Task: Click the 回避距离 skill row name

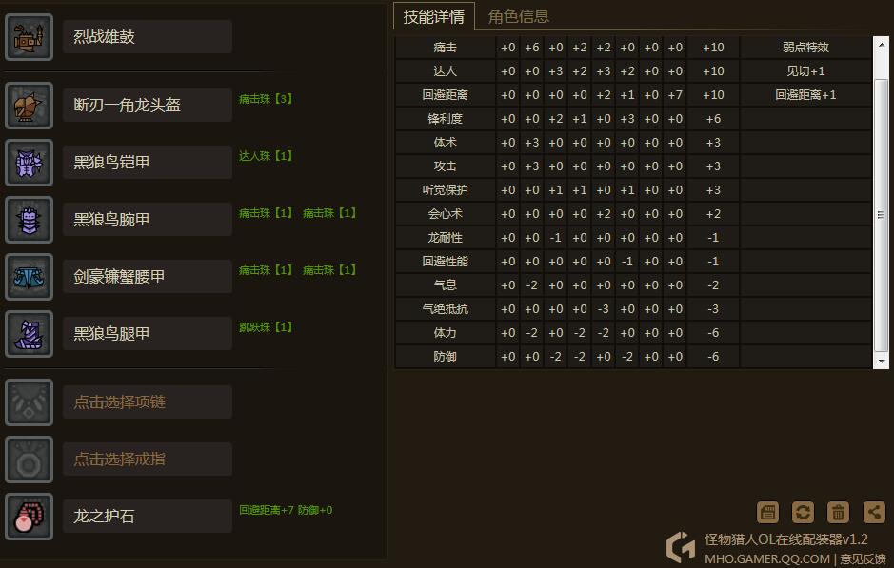Action: pos(445,95)
